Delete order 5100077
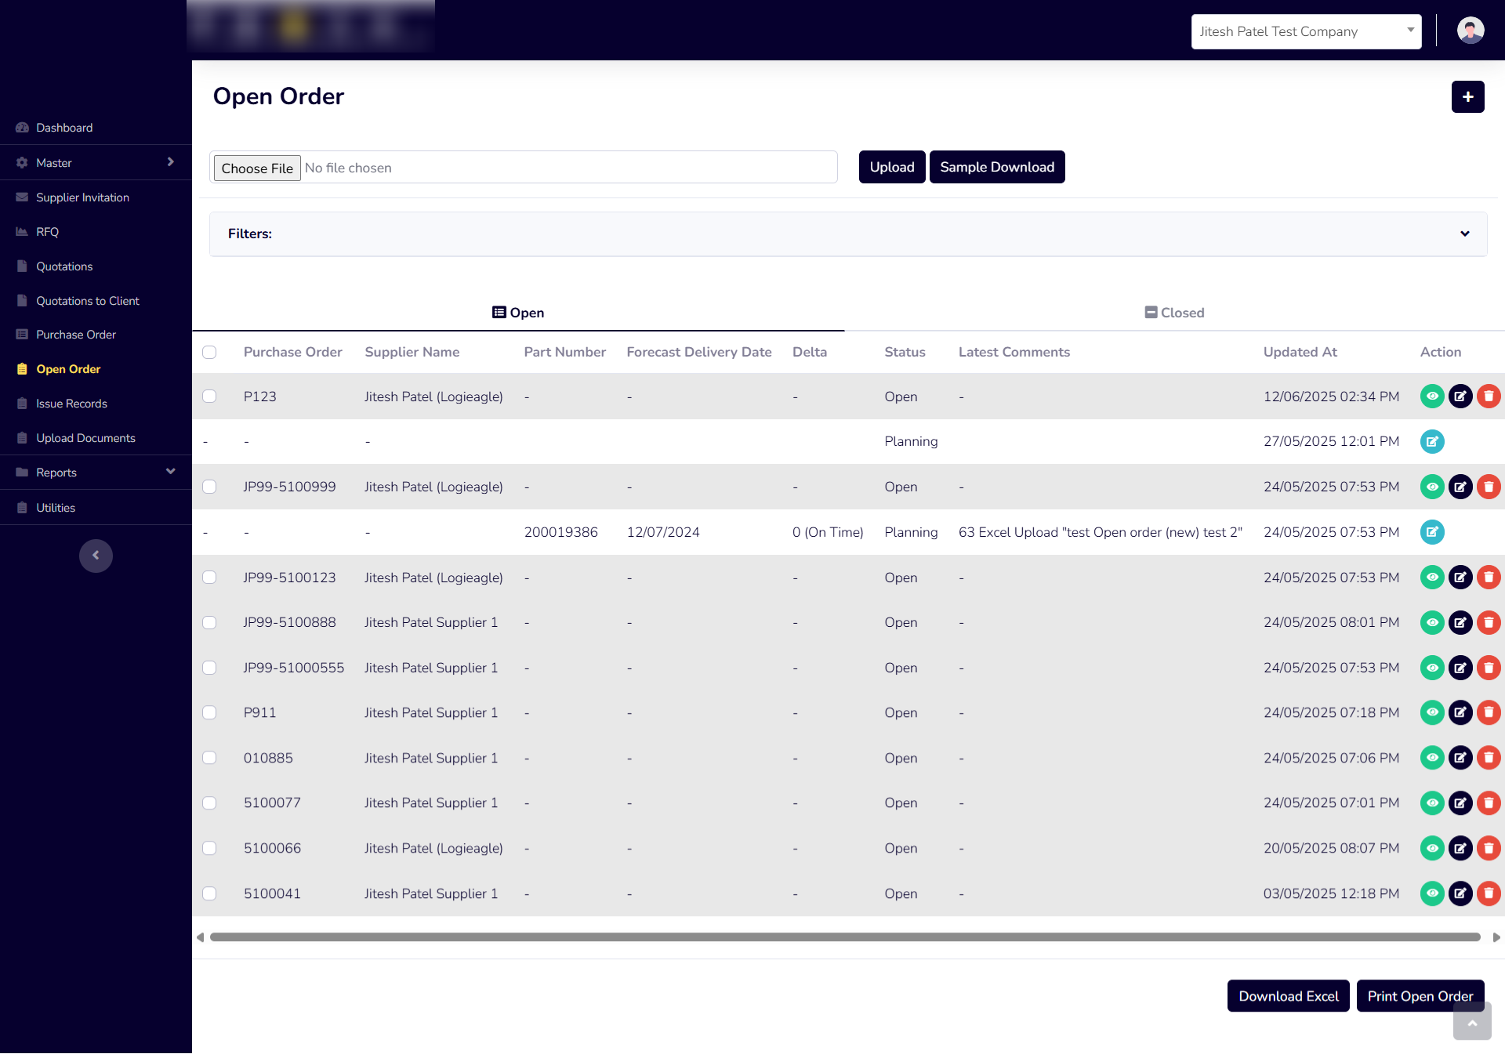The width and height of the screenshot is (1505, 1054). pyautogui.click(x=1489, y=802)
